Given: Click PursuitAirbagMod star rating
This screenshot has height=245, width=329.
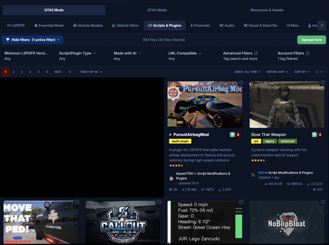Looking at the screenshot, I should [176, 165].
